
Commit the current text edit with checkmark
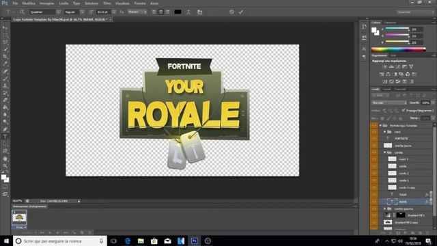click(241, 12)
